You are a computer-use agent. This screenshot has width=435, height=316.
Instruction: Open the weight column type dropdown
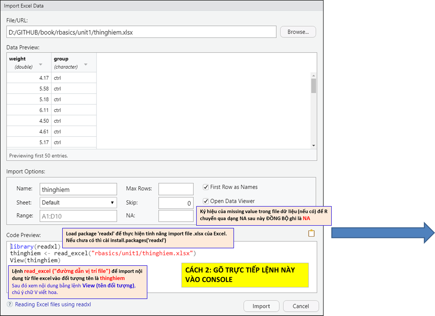click(40, 65)
